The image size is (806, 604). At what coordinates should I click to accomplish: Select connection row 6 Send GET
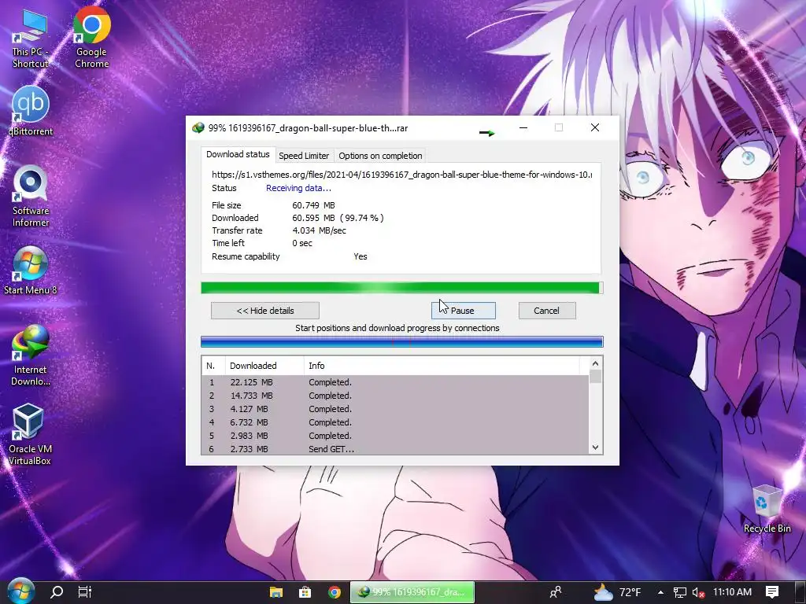click(395, 448)
